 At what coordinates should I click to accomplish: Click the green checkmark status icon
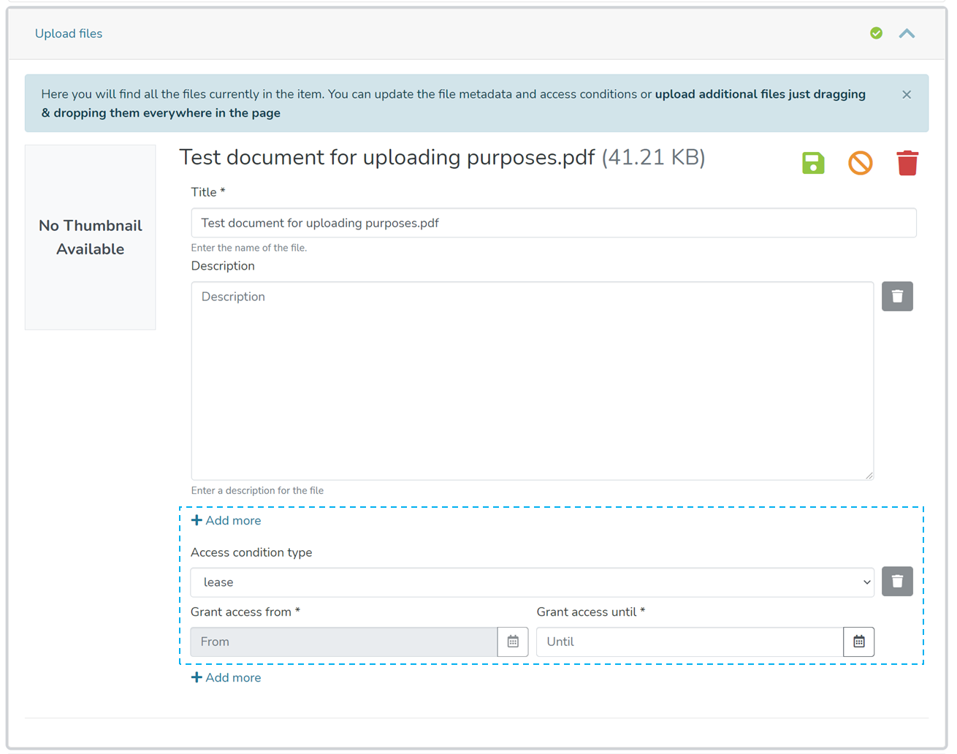876,34
